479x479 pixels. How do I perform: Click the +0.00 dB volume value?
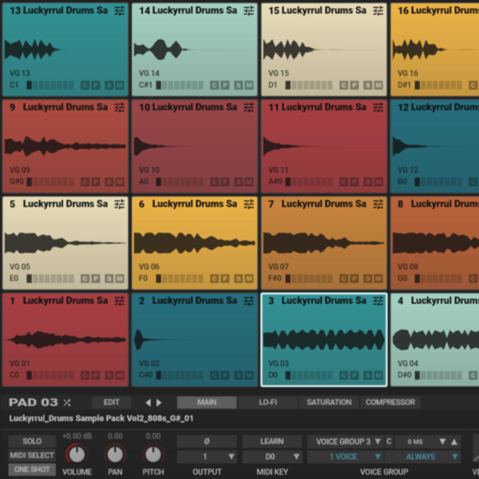click(77, 436)
